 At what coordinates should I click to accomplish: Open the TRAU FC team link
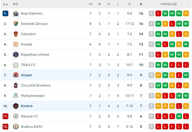tap(28, 65)
